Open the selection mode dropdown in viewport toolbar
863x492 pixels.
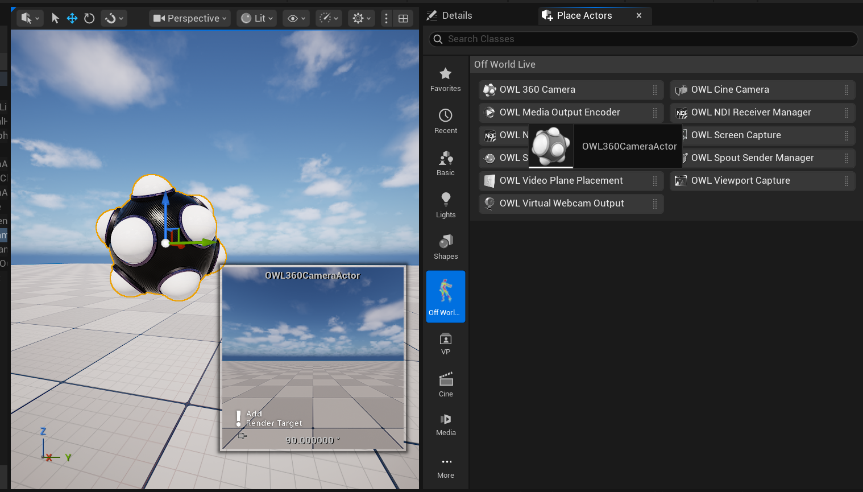point(30,18)
